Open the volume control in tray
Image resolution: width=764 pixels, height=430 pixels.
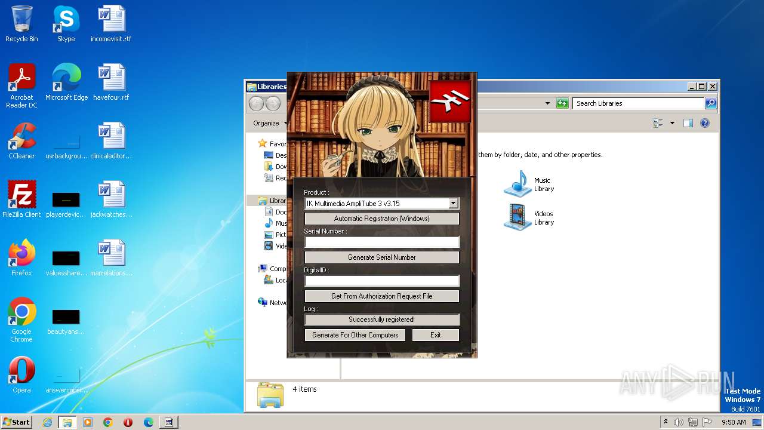coord(679,422)
